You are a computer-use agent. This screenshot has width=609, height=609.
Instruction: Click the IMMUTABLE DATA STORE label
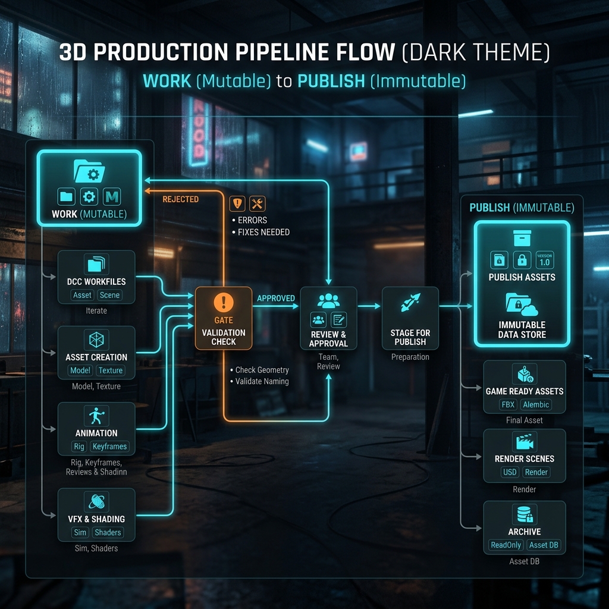point(522,329)
